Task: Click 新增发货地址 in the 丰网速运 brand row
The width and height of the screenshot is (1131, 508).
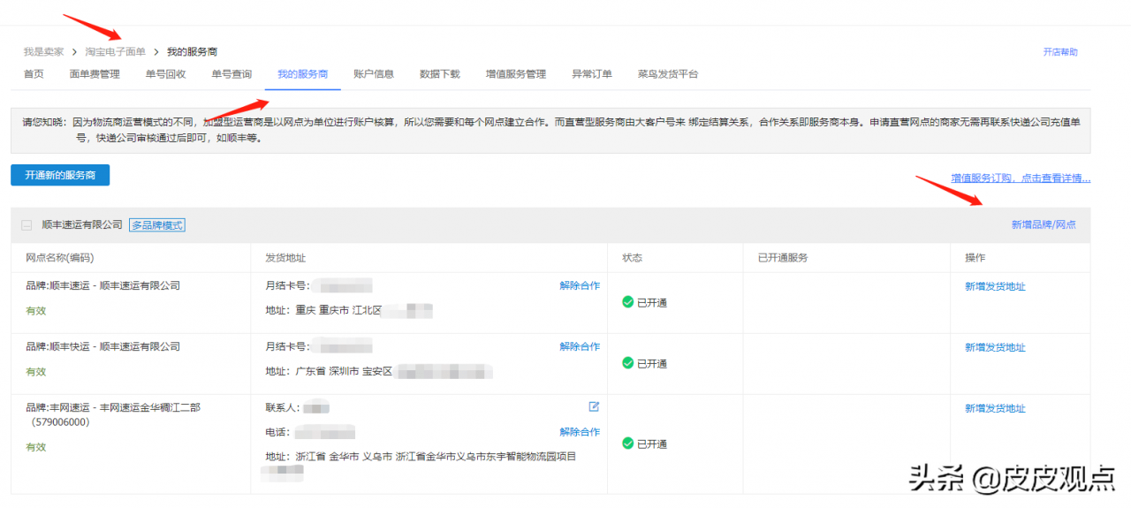Action: click(x=995, y=408)
